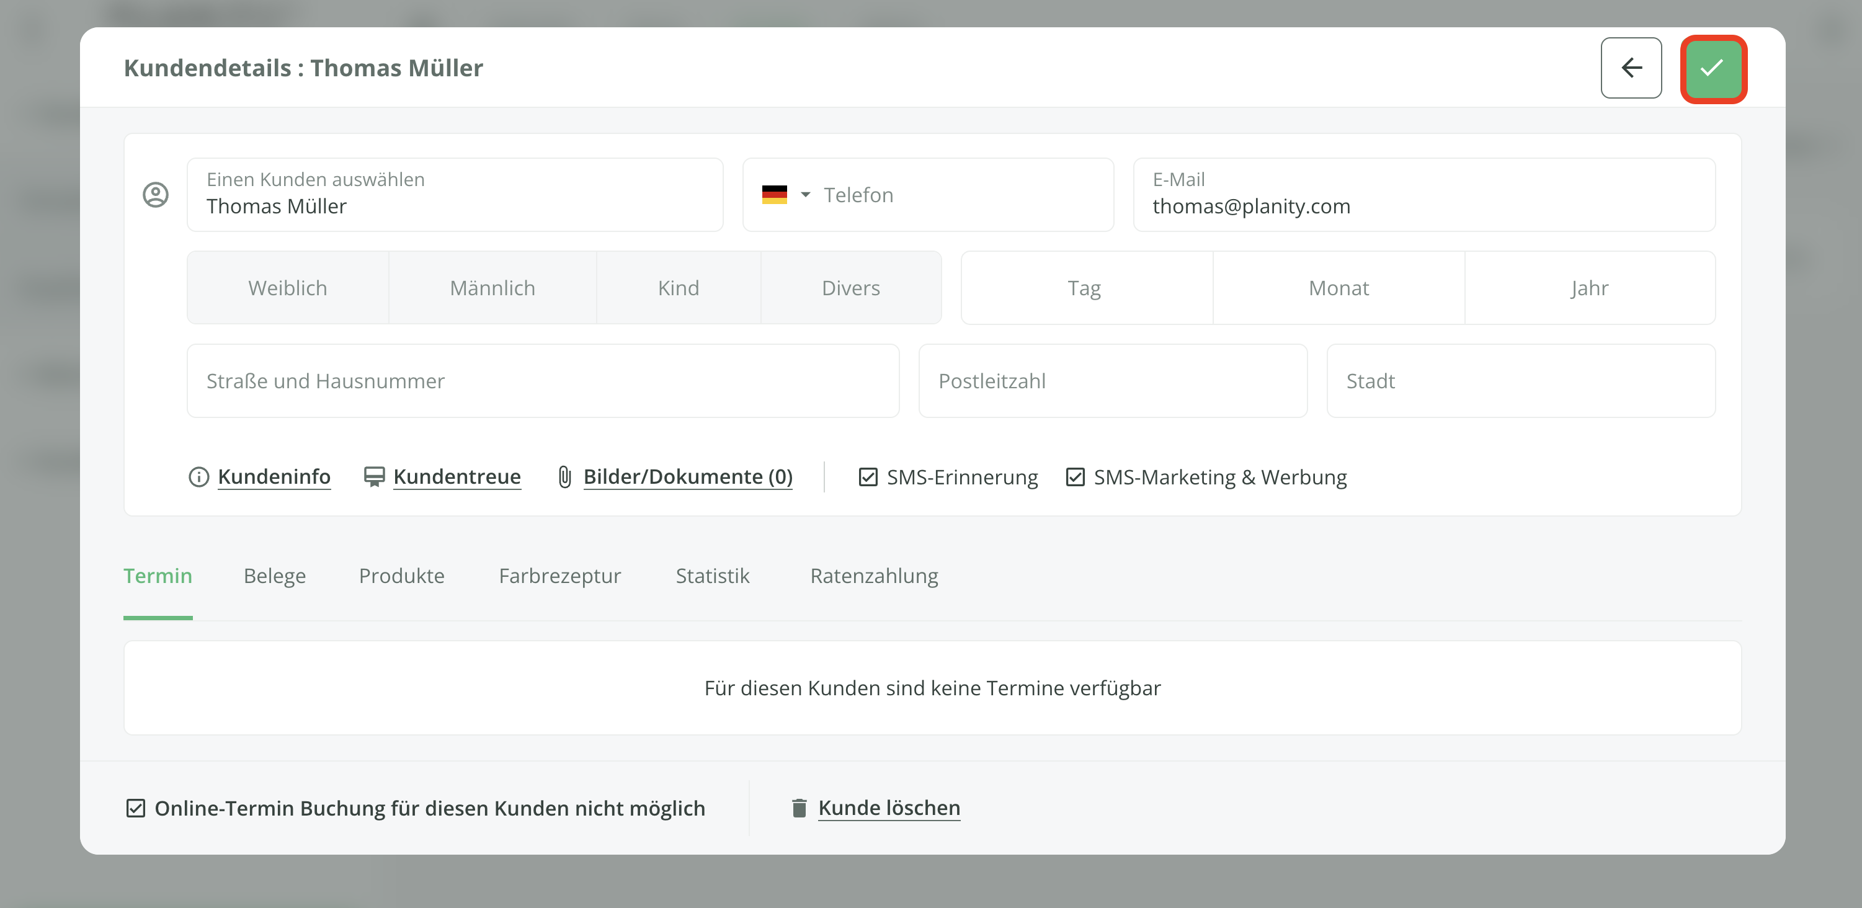Click the Kundentreue loyalty card icon
The width and height of the screenshot is (1862, 908).
pos(373,477)
